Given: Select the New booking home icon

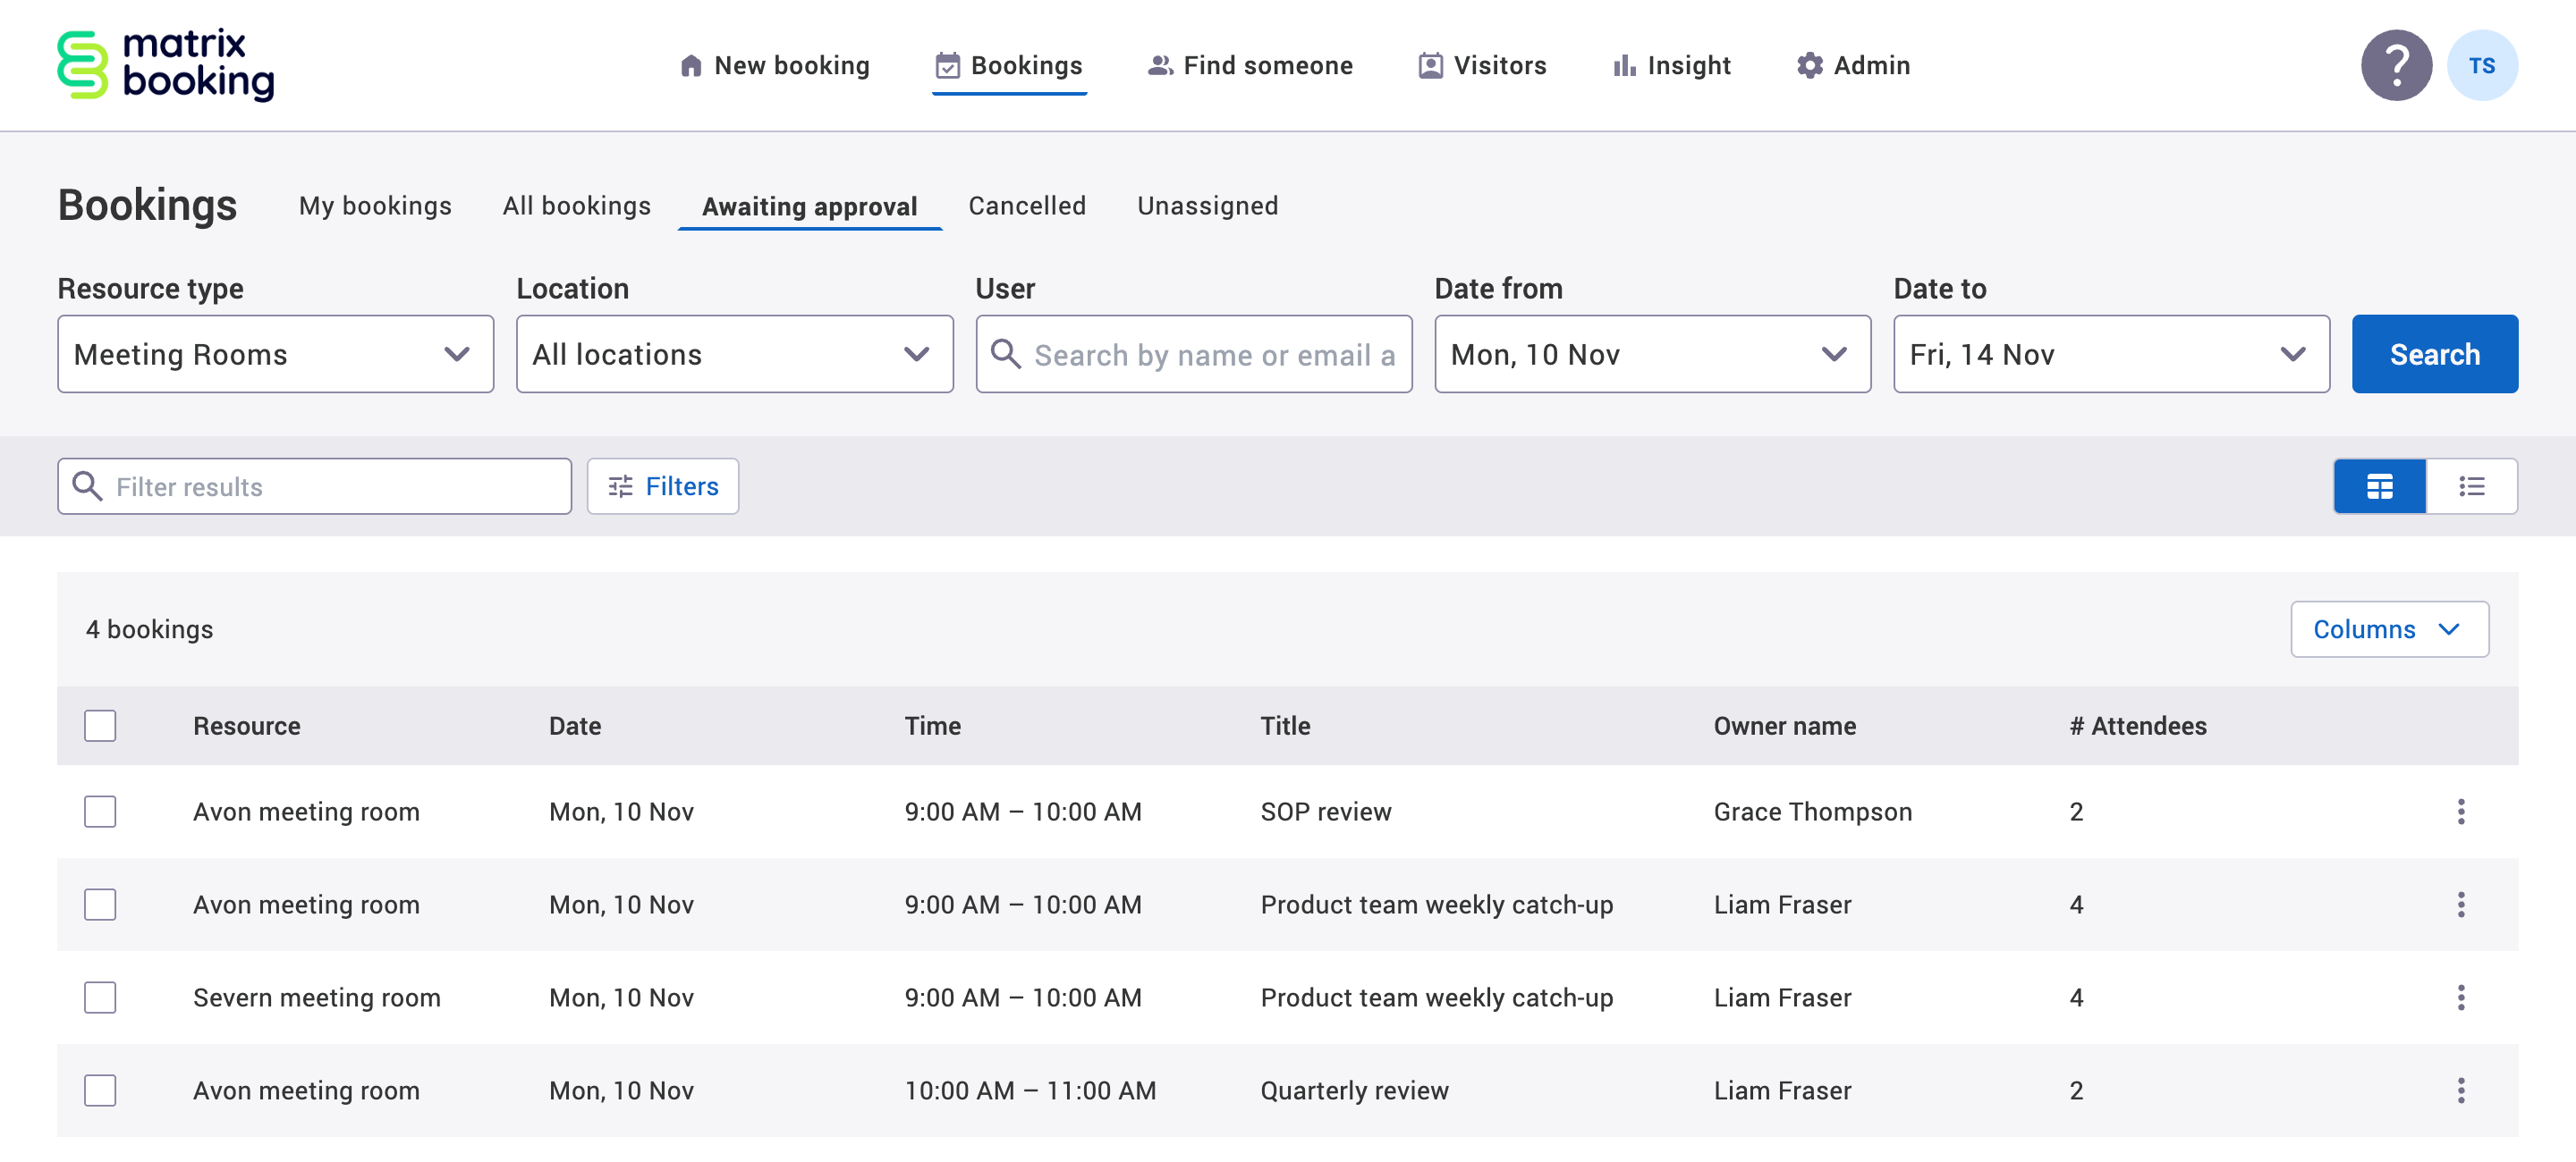Looking at the screenshot, I should coord(691,64).
